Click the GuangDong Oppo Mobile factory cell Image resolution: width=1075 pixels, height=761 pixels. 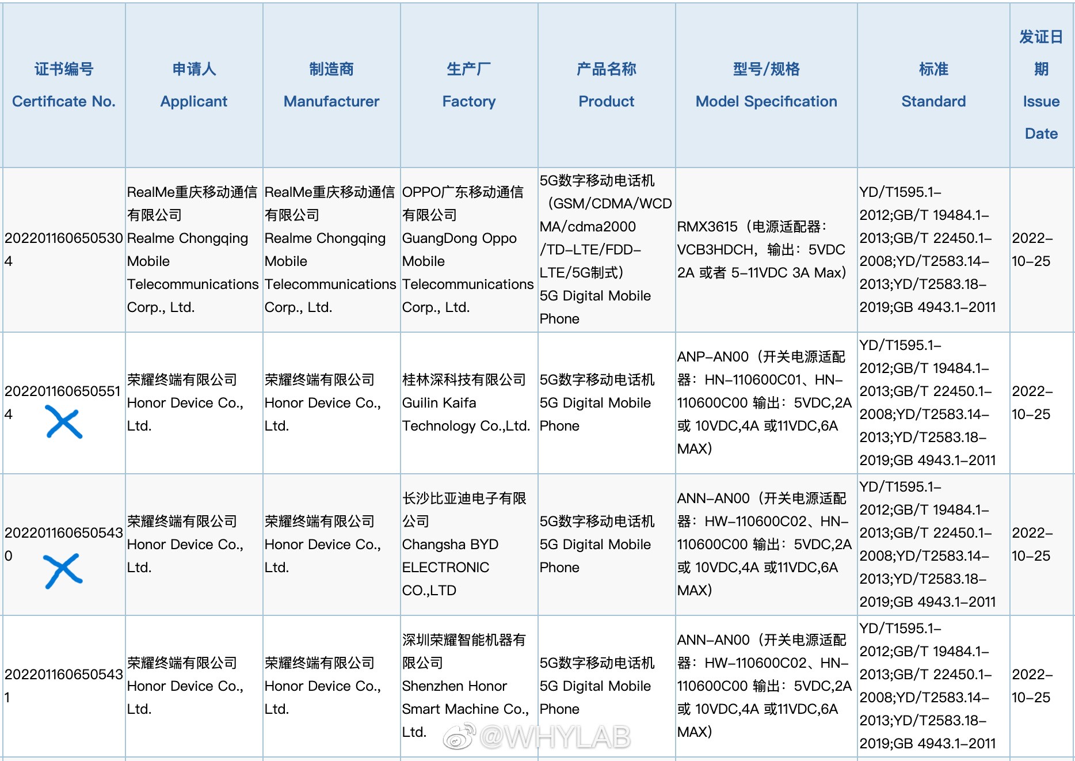pos(467,249)
